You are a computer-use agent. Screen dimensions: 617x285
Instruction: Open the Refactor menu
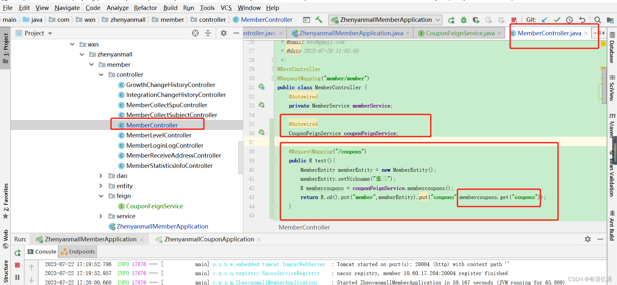(x=145, y=8)
